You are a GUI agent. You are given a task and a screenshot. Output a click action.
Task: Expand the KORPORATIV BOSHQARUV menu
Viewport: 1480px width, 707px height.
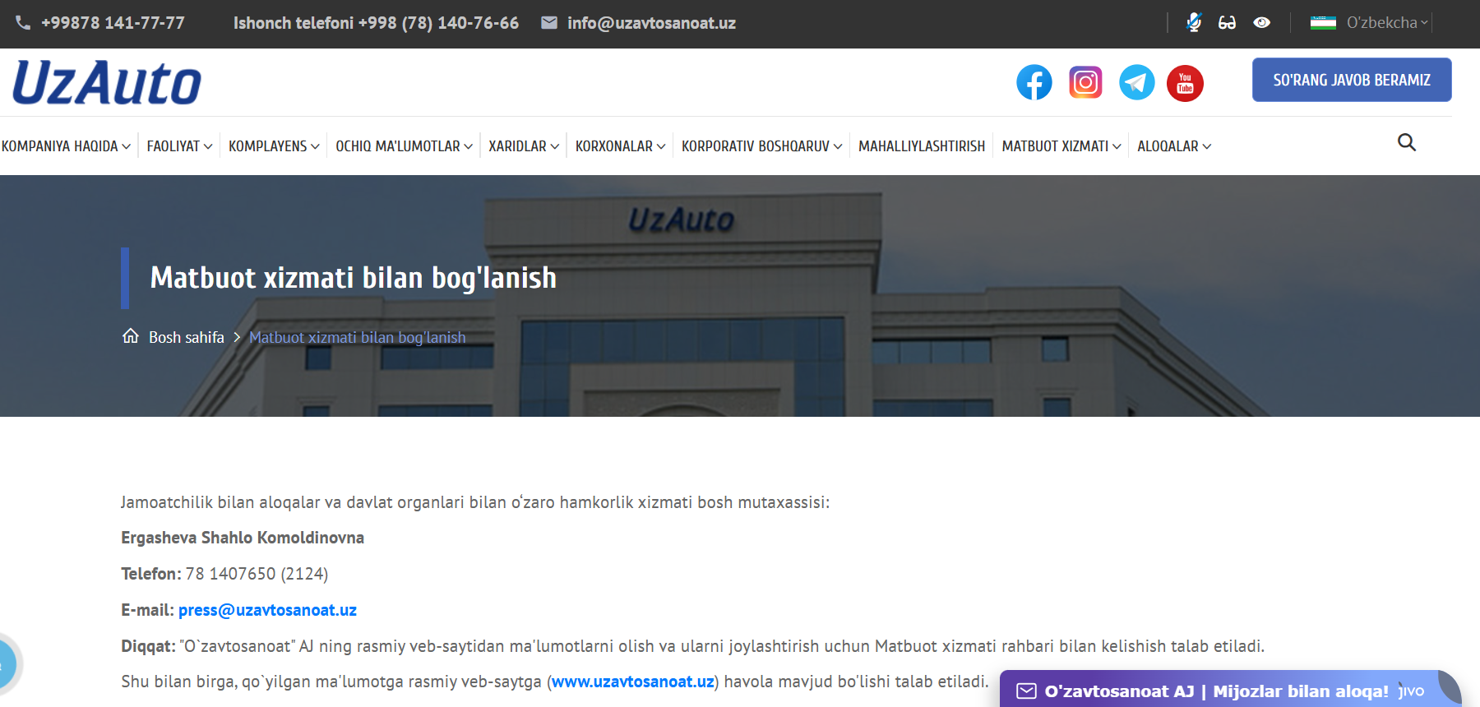point(761,146)
